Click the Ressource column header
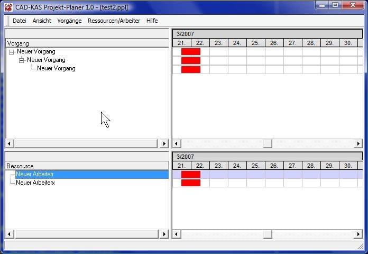 (x=87, y=166)
